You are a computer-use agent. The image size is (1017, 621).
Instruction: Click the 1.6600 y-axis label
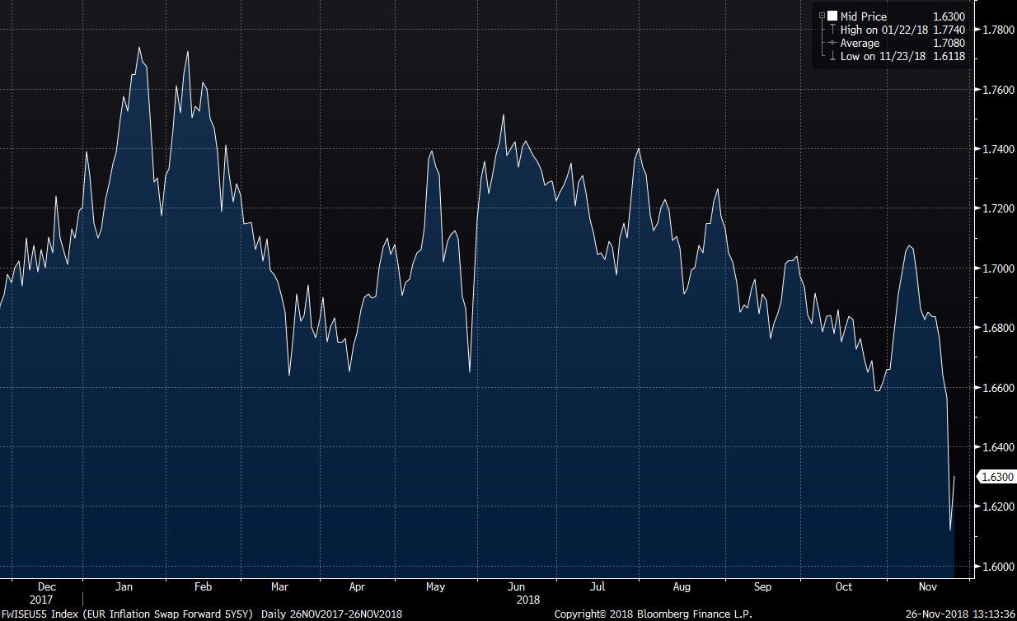(998, 387)
